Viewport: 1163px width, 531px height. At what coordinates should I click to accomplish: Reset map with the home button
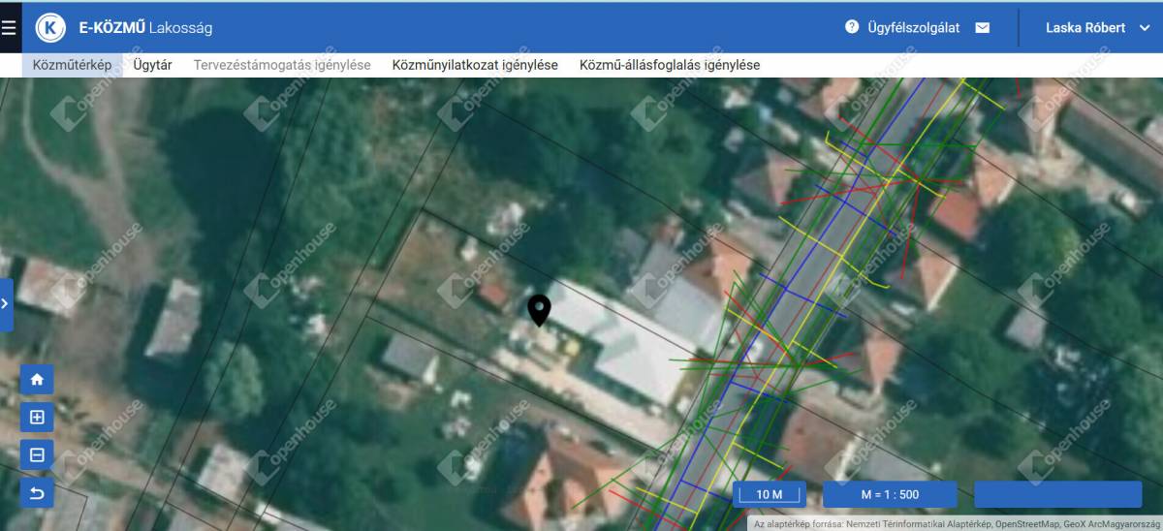37,380
